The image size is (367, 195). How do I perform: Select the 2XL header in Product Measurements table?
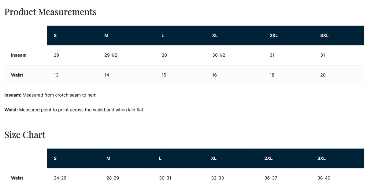tap(274, 35)
